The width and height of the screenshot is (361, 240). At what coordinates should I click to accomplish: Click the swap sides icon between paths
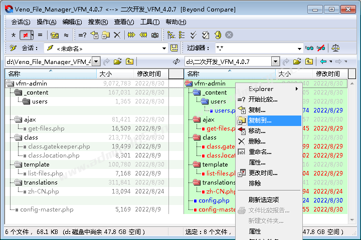176,61
